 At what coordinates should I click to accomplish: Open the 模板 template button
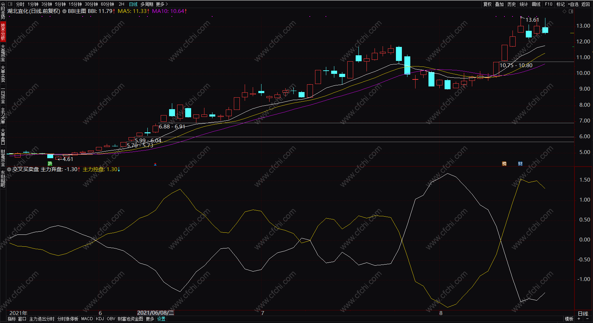coord(569,319)
